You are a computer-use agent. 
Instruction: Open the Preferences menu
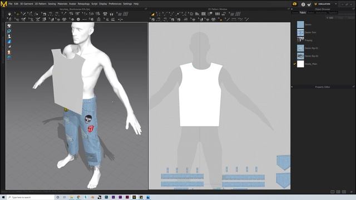point(115,4)
